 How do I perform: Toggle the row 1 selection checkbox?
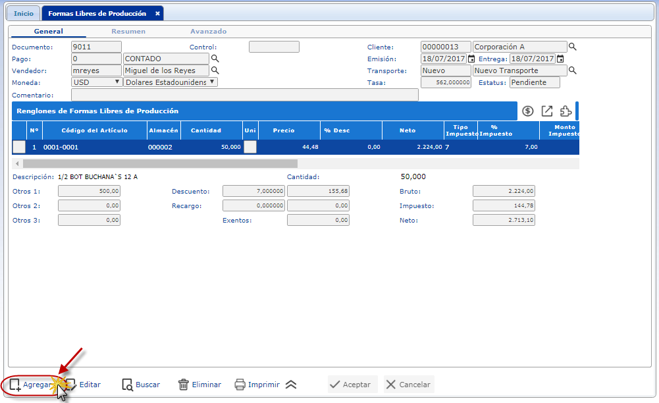point(19,147)
